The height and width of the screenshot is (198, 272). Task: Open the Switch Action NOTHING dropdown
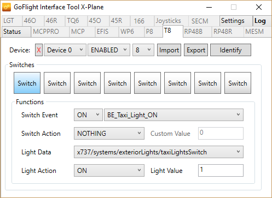point(109,134)
